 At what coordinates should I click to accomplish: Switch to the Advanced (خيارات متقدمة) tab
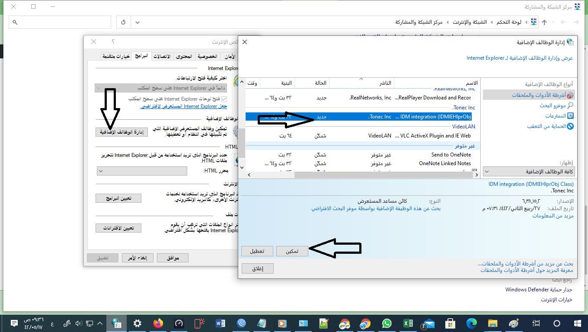click(x=116, y=57)
